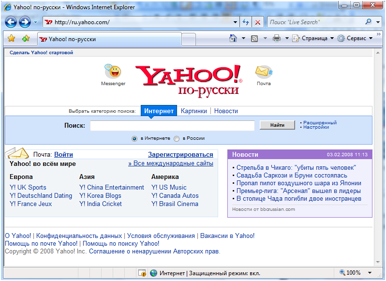This screenshot has width=386, height=281.
Task: Open Пропал пилот воздушного шара news link
Action: point(299,183)
